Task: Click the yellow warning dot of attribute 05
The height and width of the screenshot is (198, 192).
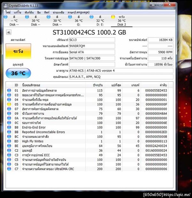Action: (9, 104)
